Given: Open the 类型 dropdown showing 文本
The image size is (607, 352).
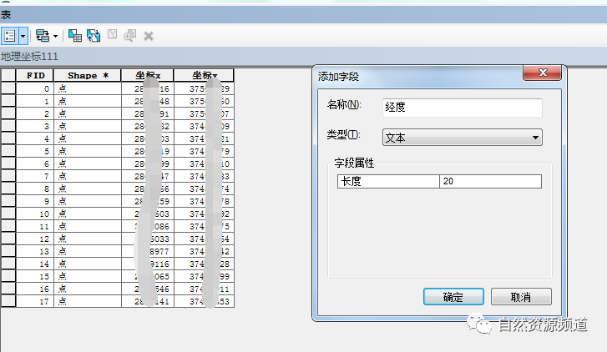Looking at the screenshot, I should click(x=463, y=138).
